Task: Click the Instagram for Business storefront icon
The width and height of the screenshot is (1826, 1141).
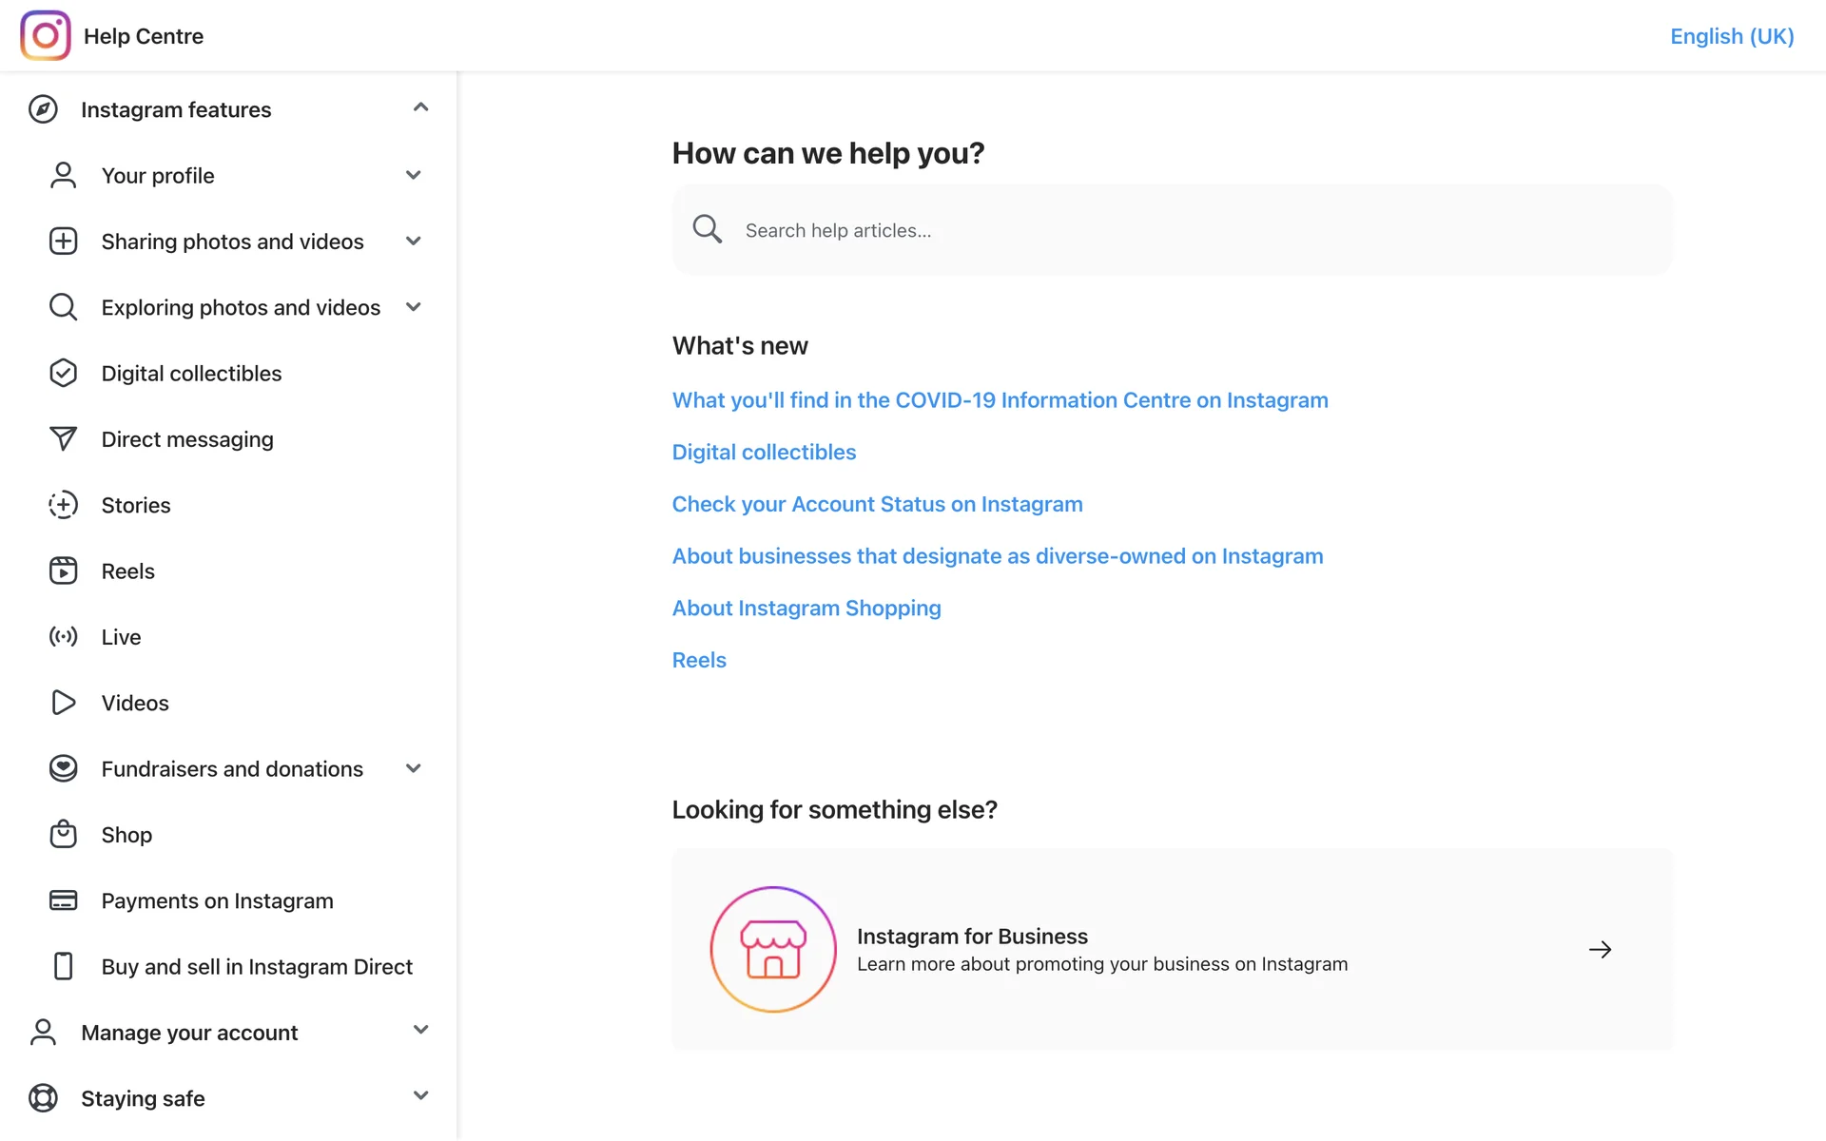Action: pyautogui.click(x=772, y=949)
